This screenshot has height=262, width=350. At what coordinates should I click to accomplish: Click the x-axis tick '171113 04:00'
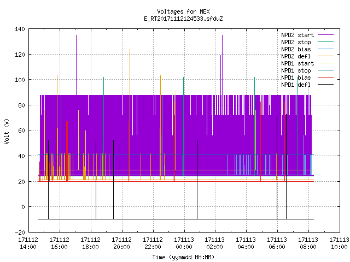click(246, 243)
